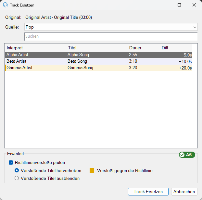Click the chevron arrow of Quelle combo box
The height and width of the screenshot is (200, 202).
(x=195, y=27)
